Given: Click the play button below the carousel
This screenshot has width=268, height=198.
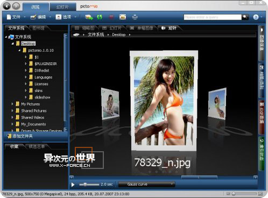Looking at the screenshot, I should [73, 185].
